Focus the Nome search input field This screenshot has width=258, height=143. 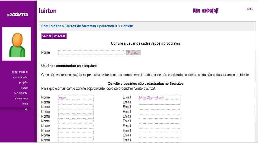[x=91, y=52]
